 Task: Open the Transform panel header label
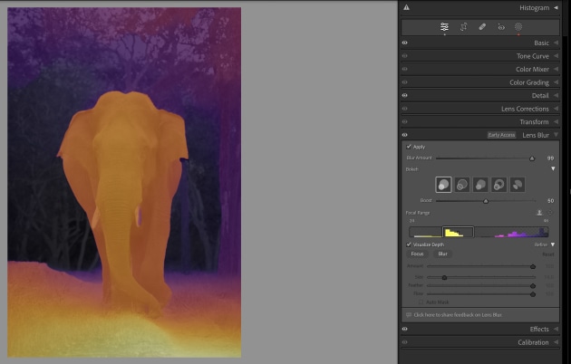(534, 122)
